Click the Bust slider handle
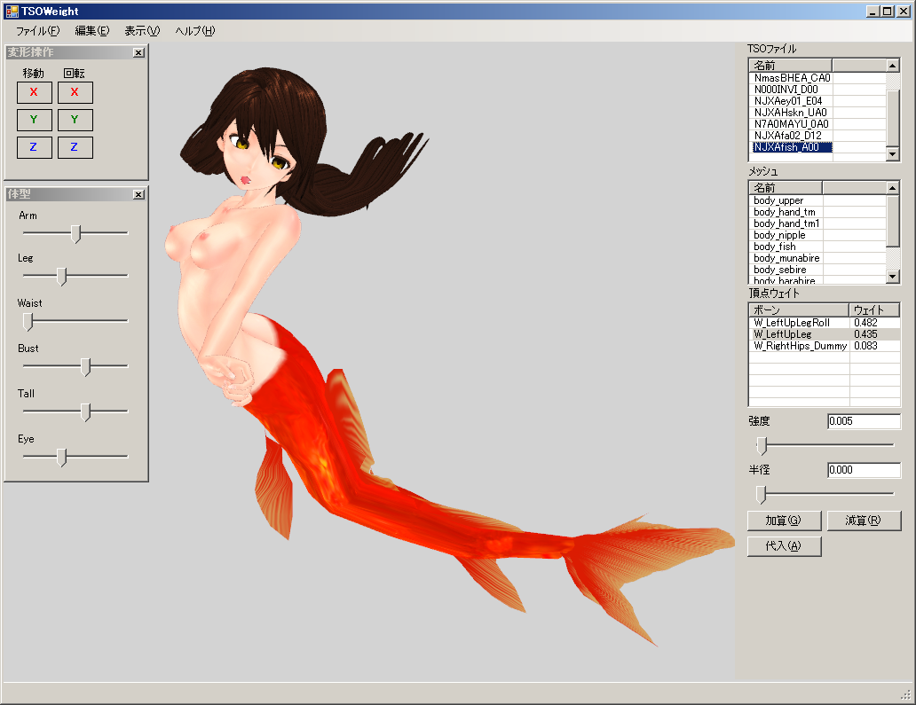The image size is (916, 705). click(85, 366)
